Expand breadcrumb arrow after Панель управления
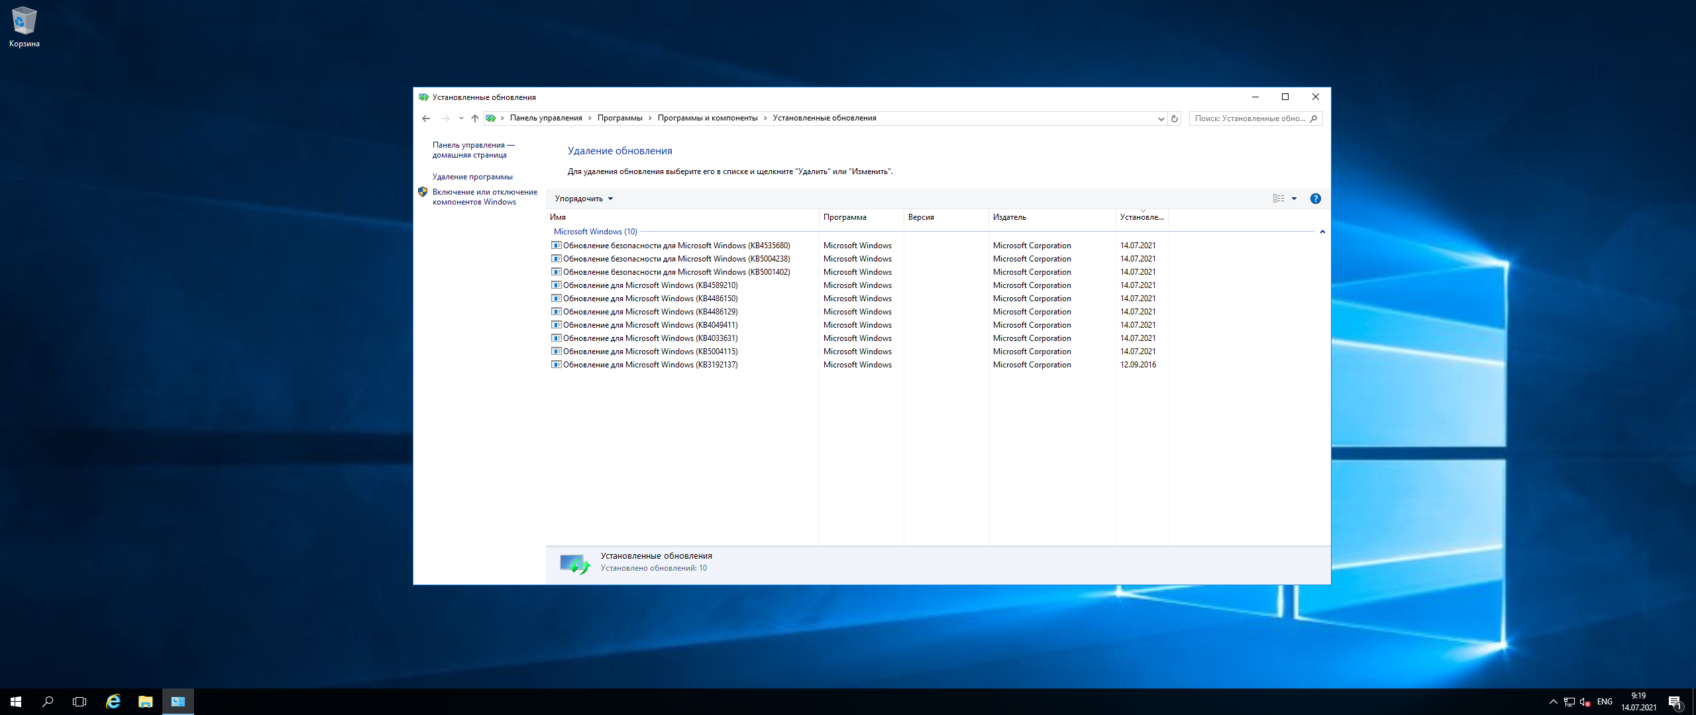1696x715 pixels. pos(590,119)
